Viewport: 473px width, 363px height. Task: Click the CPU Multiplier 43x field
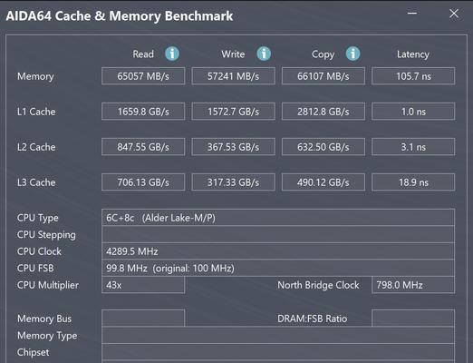(143, 285)
